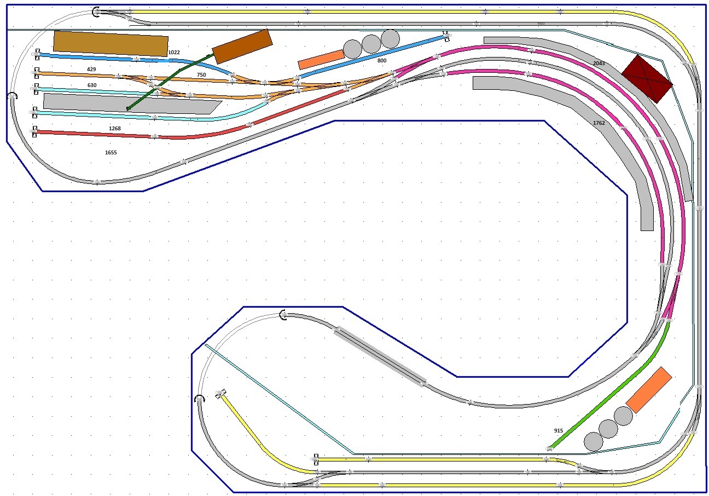This screenshot has height=496, width=709.
Task: Click the orange building beside the 915 siding
Action: coord(648,390)
